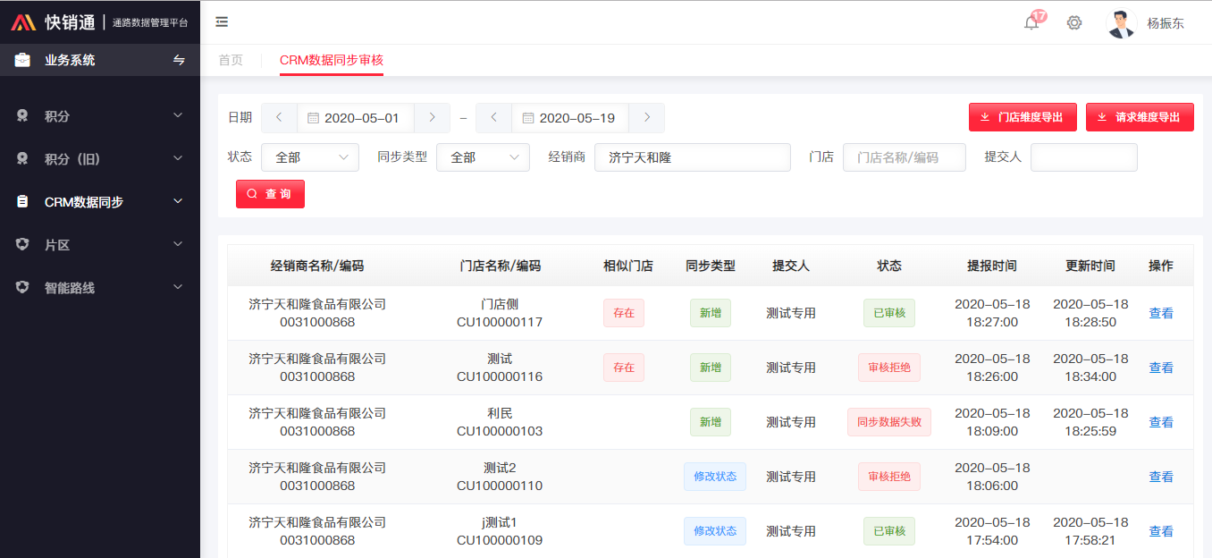Click the 杨振东 user avatar

point(1121,23)
